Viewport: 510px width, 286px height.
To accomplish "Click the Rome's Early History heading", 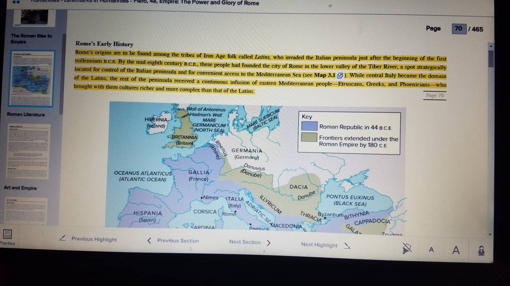I will coord(105,44).
